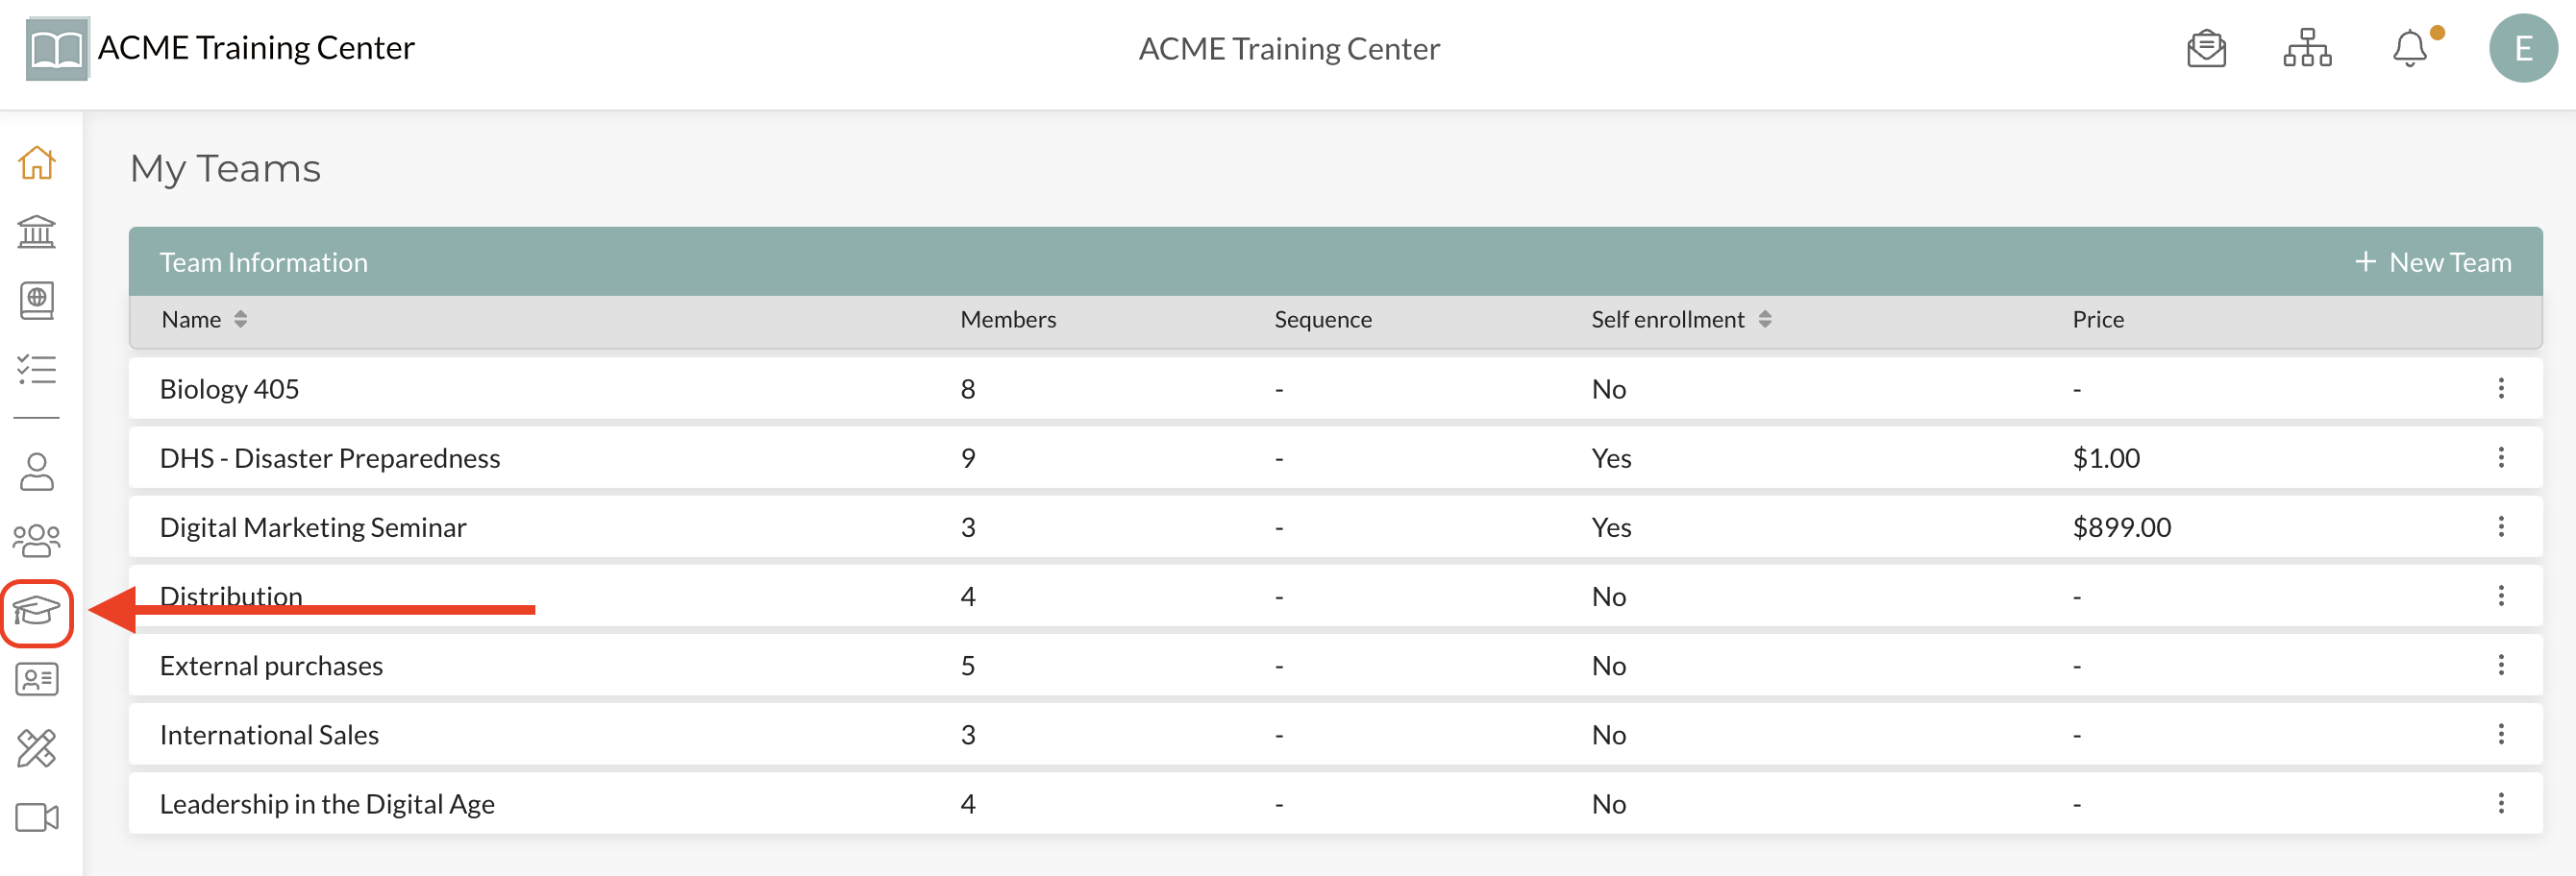Screen dimensions: 2576x876
Task: Toggle sorting on the Self enrollment column
Action: [1766, 320]
